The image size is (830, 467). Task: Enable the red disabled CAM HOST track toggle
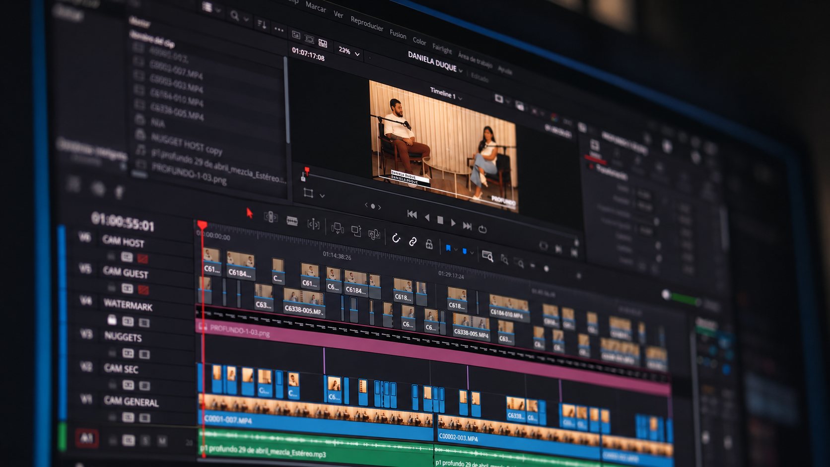click(x=143, y=259)
